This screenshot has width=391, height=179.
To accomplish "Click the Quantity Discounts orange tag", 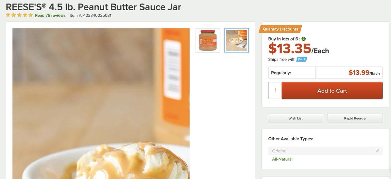I will click(x=280, y=29).
